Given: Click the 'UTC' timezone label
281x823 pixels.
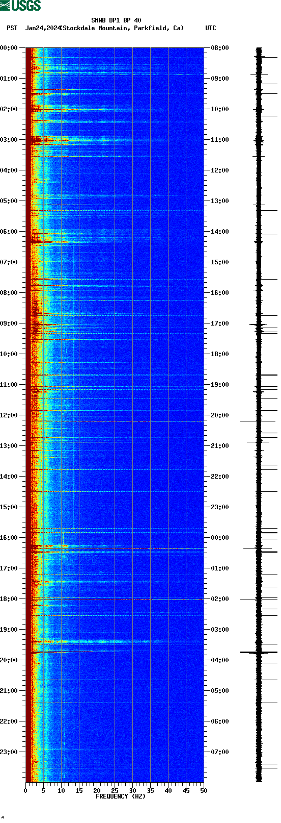Looking at the screenshot, I should pyautogui.click(x=211, y=28).
